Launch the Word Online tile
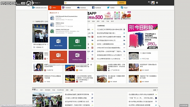190x107 pixels. pos(58,43)
